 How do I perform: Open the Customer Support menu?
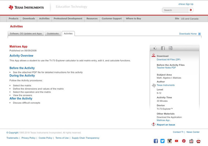pos(112,18)
